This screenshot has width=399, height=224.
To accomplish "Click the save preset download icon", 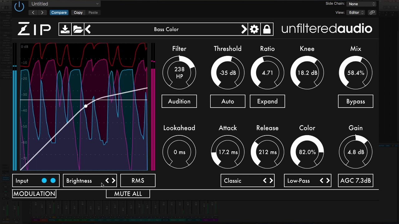I will coord(65,29).
